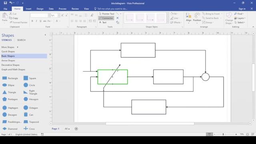Toggle Italic formatting
The height and width of the screenshot is (144, 256).
pos(36,21)
